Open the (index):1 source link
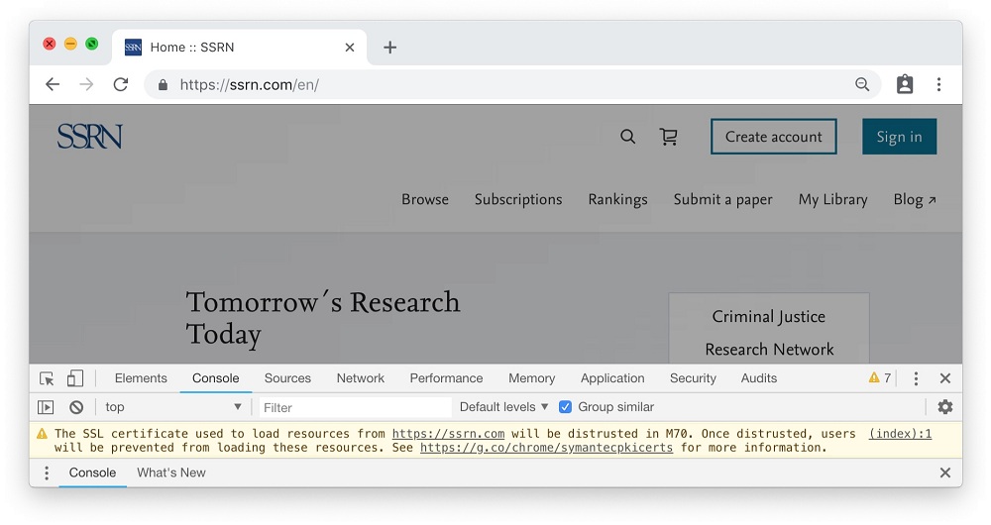The height and width of the screenshot is (525, 991). tap(900, 434)
